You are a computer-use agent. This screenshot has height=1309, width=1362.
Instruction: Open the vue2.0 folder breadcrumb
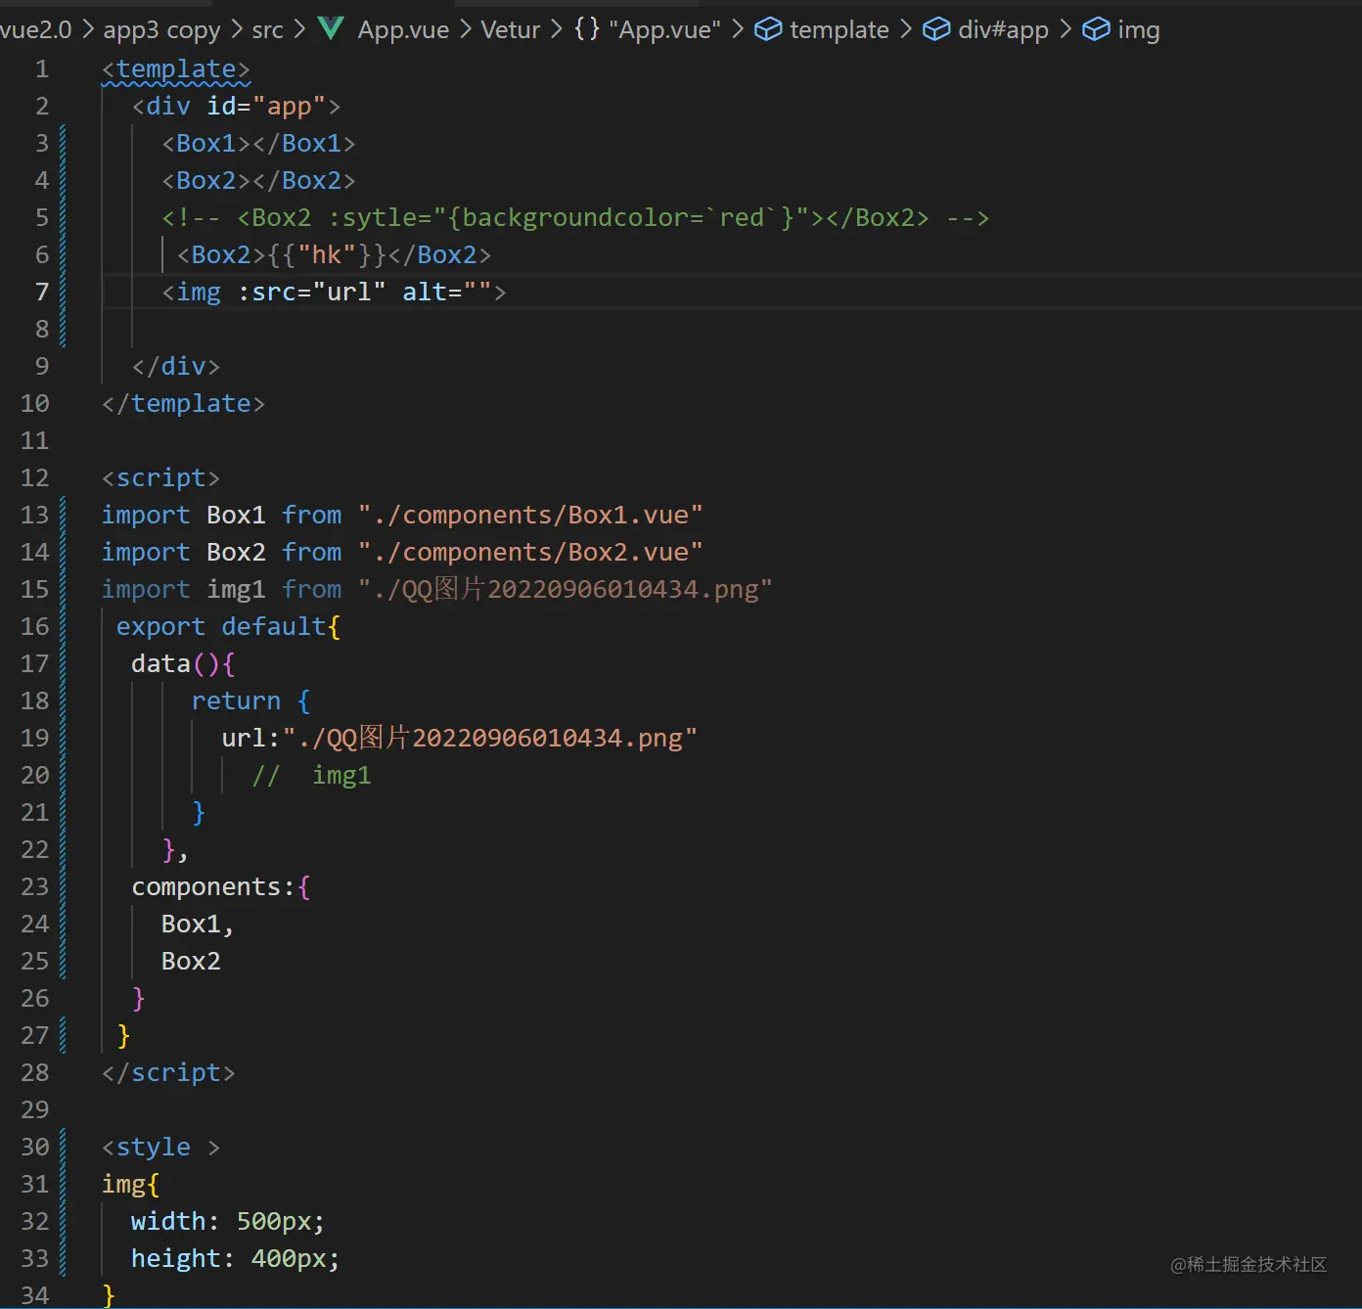tap(36, 29)
